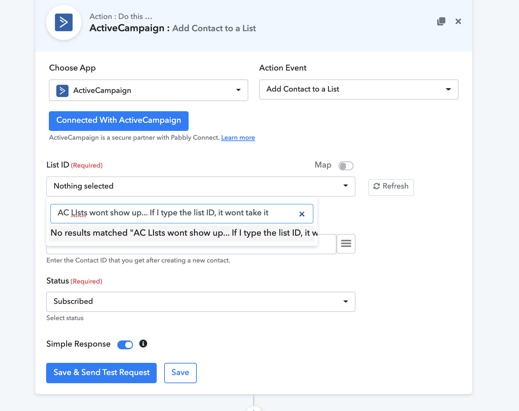
Task: Click the 'Select status' helper text
Action: pyautogui.click(x=65, y=318)
